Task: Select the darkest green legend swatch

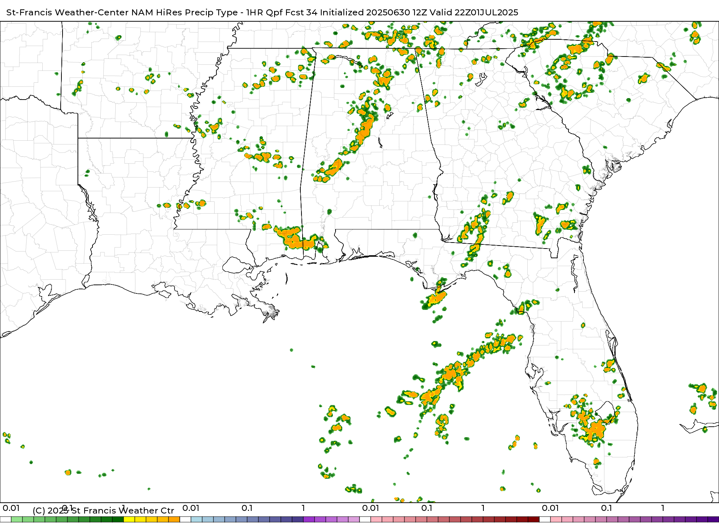Action: point(118,520)
